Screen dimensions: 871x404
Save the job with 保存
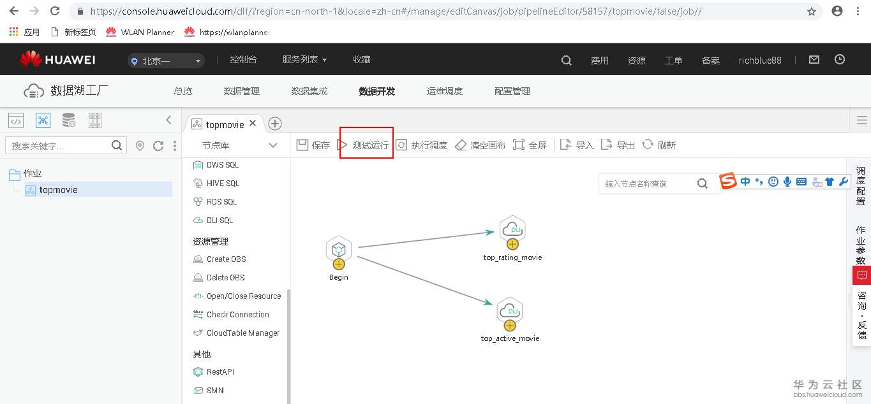click(x=313, y=145)
